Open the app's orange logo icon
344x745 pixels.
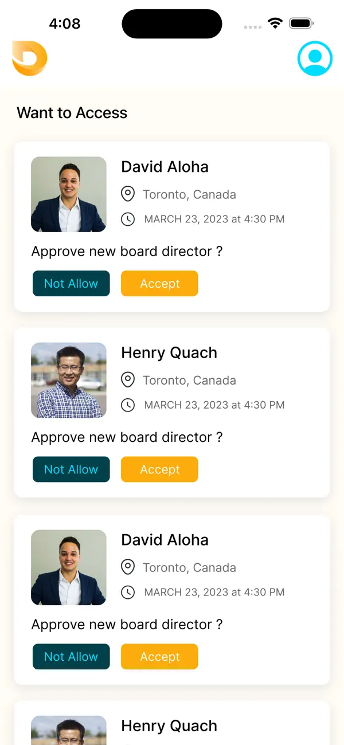(29, 59)
